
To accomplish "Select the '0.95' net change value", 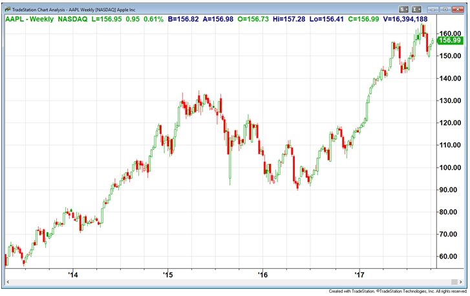I will click(133, 19).
